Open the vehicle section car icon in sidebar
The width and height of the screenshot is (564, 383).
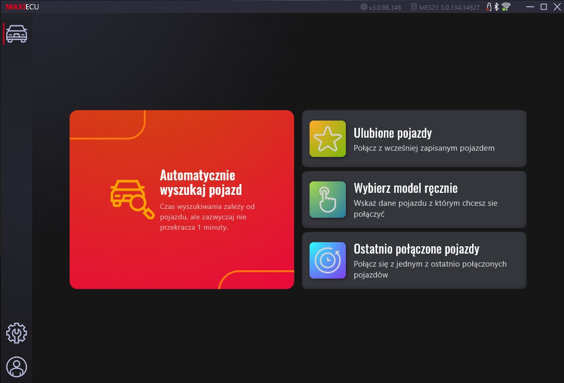click(x=17, y=34)
